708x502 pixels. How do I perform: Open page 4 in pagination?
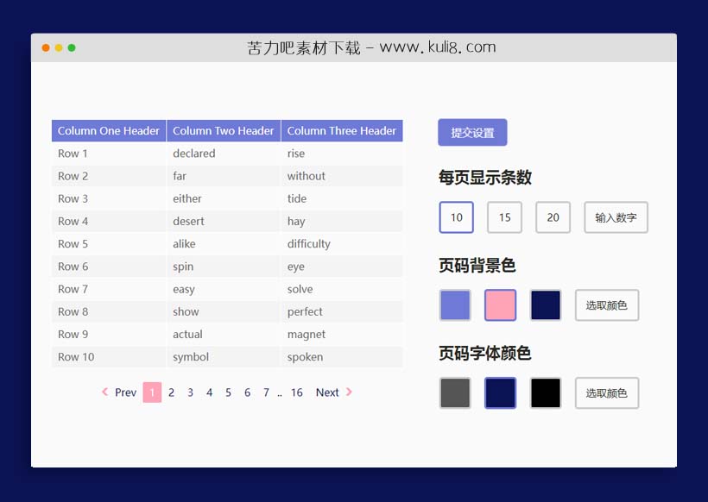point(209,392)
